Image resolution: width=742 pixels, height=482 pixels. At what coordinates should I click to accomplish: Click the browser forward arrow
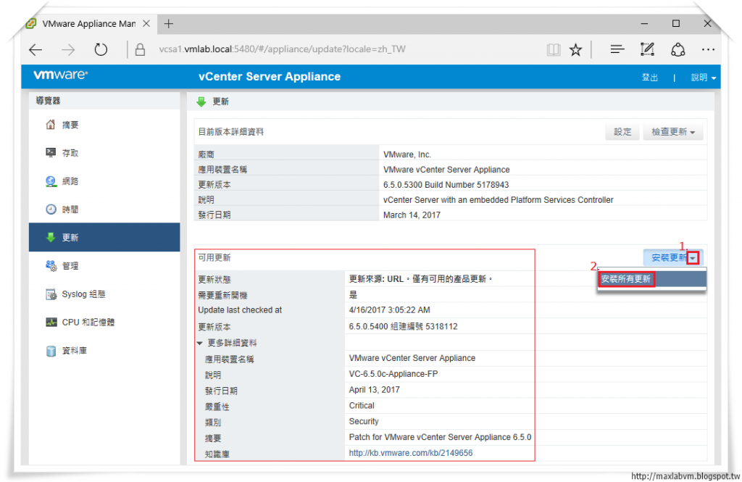pyautogui.click(x=68, y=50)
